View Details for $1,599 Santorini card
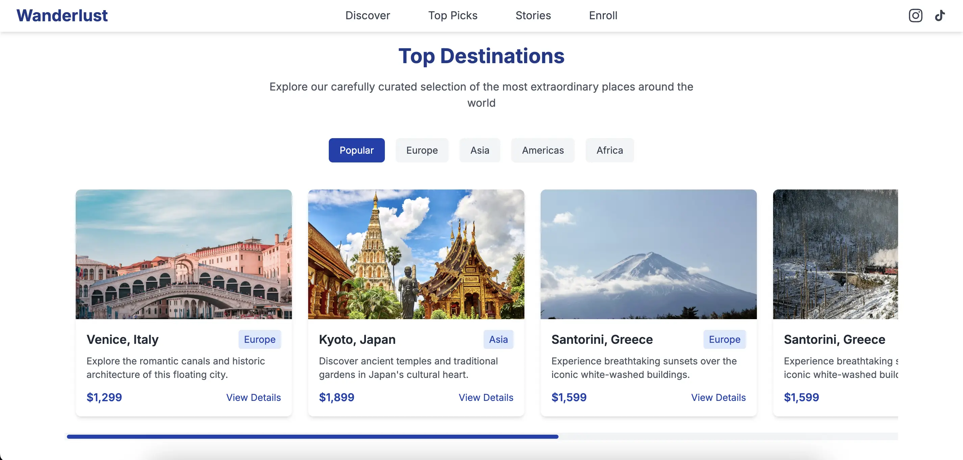The height and width of the screenshot is (460, 963). (x=718, y=397)
